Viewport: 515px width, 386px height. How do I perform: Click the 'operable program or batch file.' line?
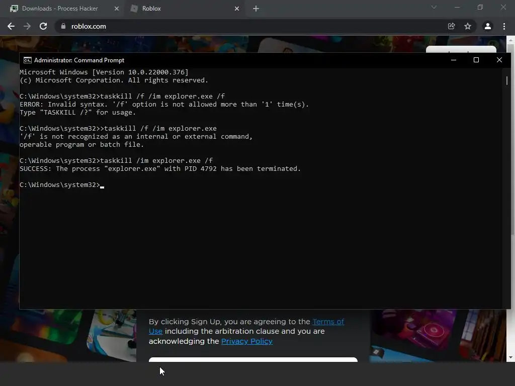[x=81, y=145]
